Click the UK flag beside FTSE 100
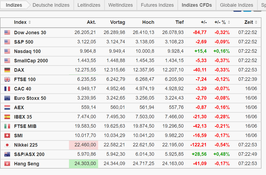The width and height of the screenshot is (266, 175). click(x=7, y=79)
